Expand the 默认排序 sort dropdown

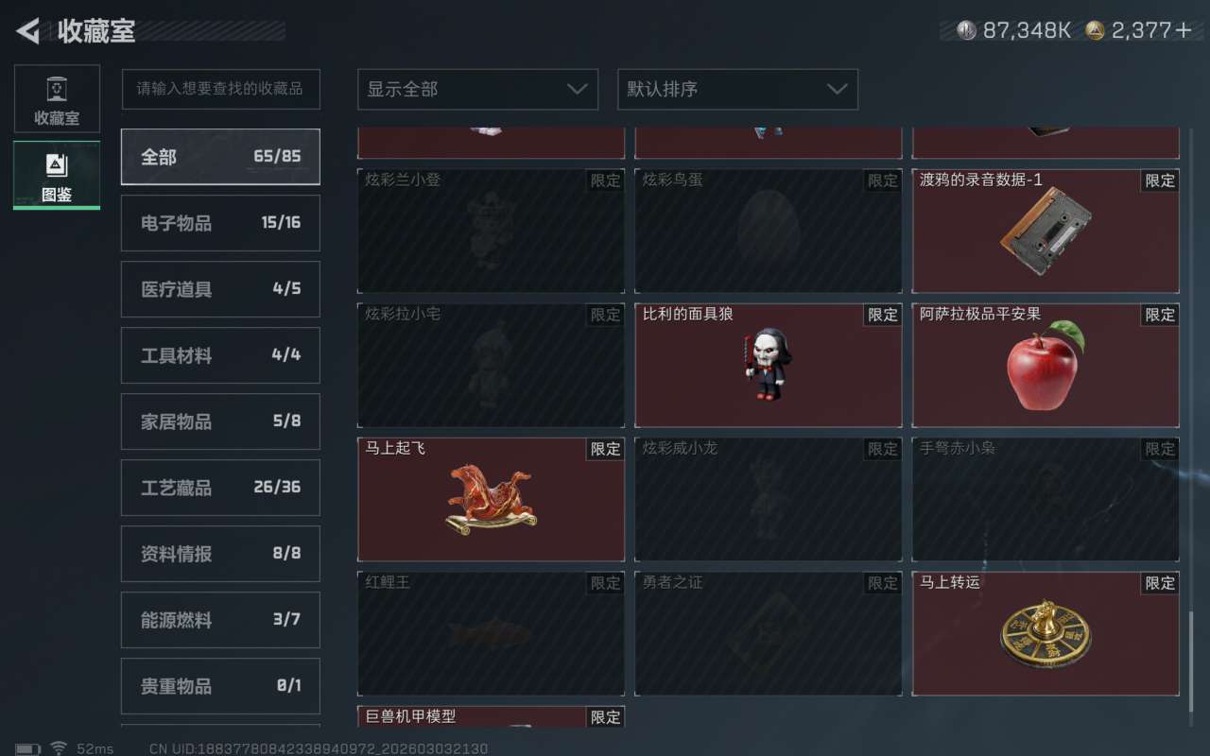click(x=737, y=89)
